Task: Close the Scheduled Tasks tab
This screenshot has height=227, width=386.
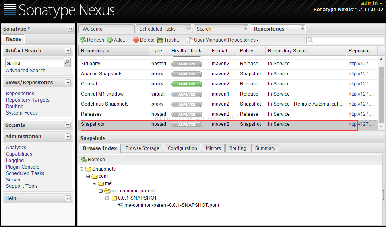Action: 188,27
